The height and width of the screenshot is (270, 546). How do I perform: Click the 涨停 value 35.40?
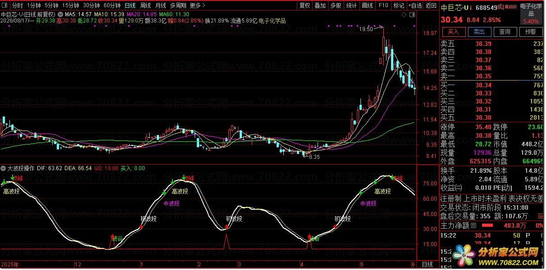[483, 127]
